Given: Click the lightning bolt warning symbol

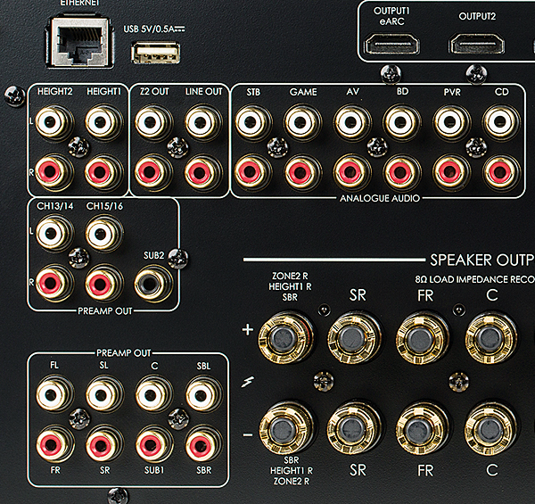Looking at the screenshot, I should [248, 382].
